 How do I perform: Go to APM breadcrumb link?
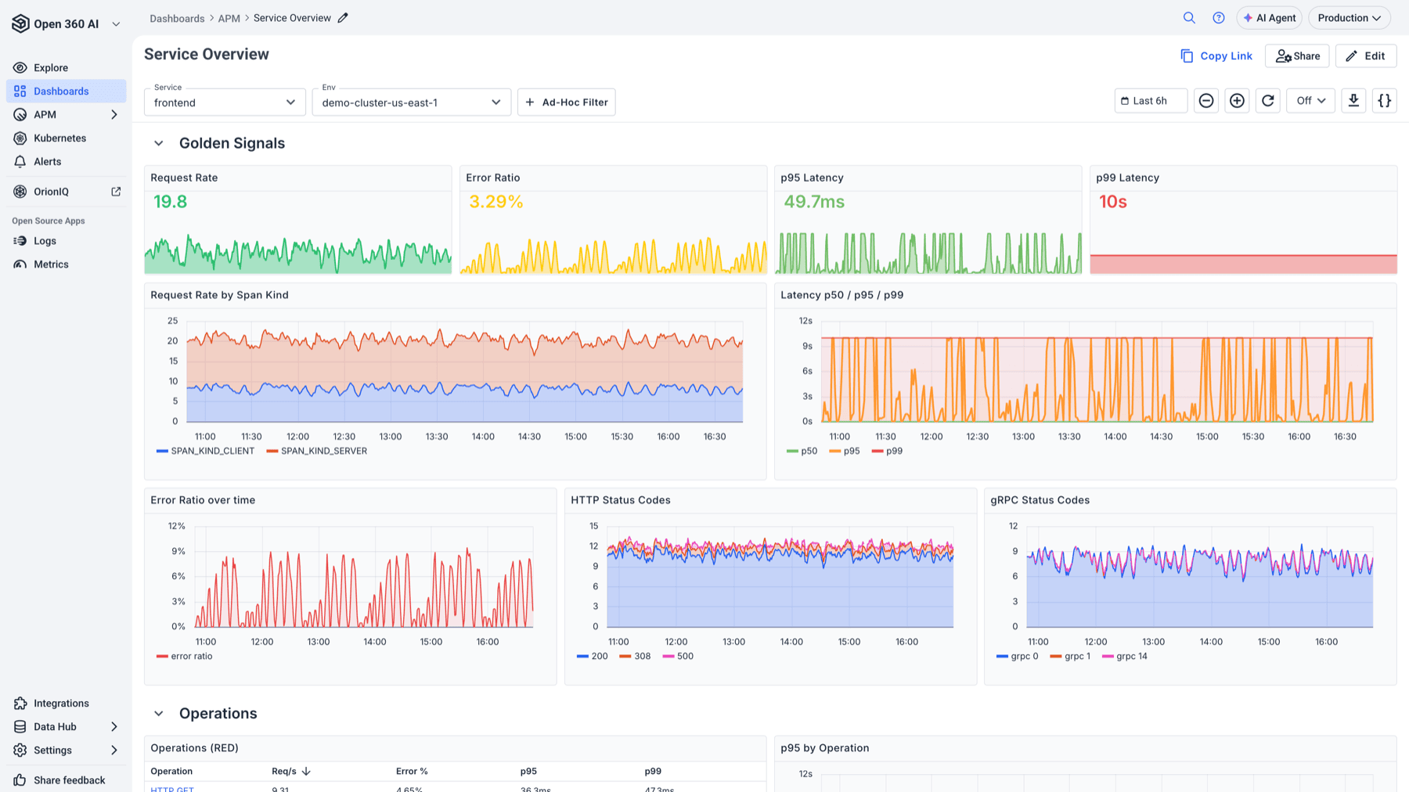click(x=229, y=18)
